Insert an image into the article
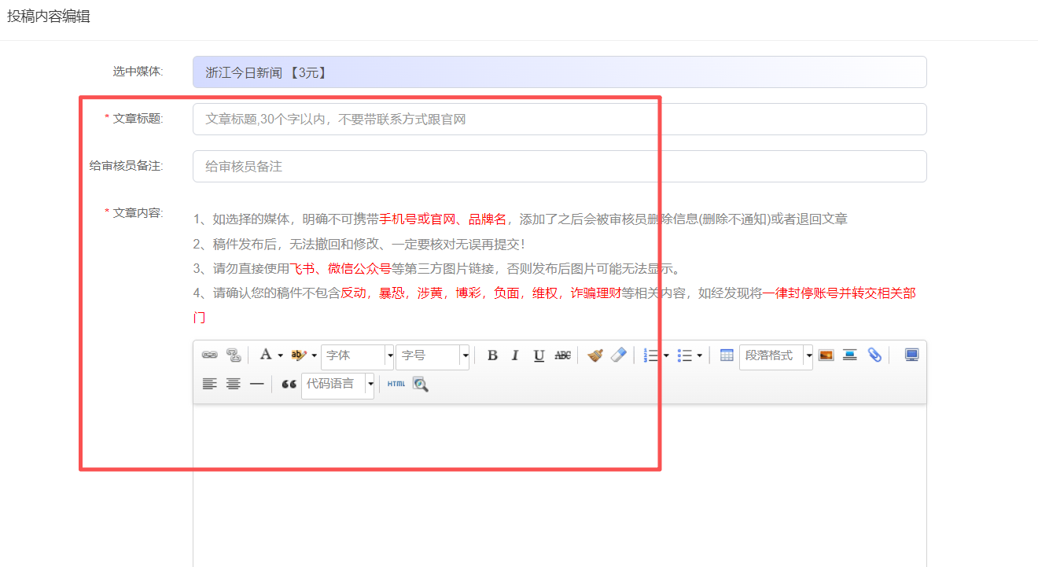The image size is (1038, 567). pos(826,355)
